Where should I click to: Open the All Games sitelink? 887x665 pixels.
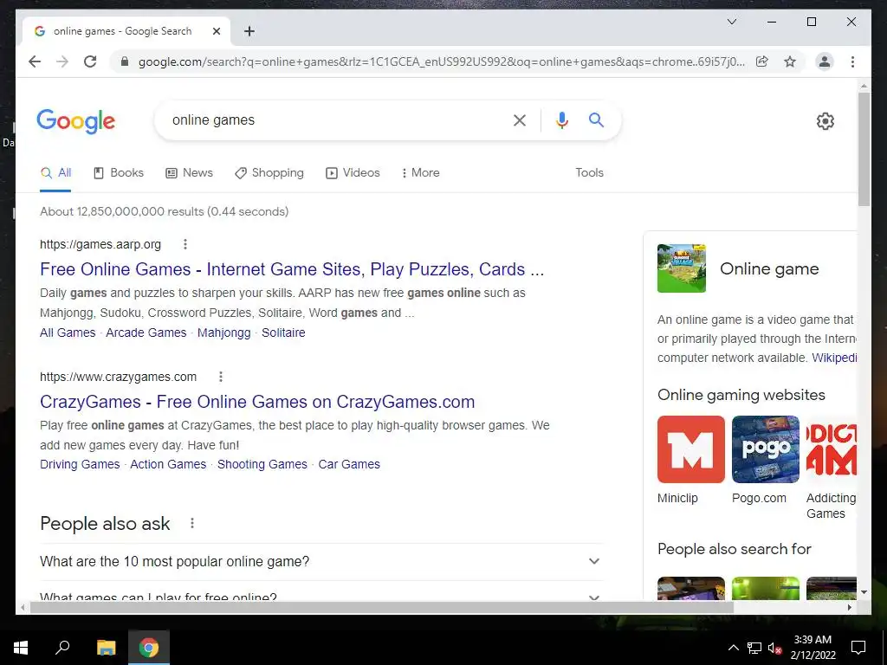pos(68,332)
